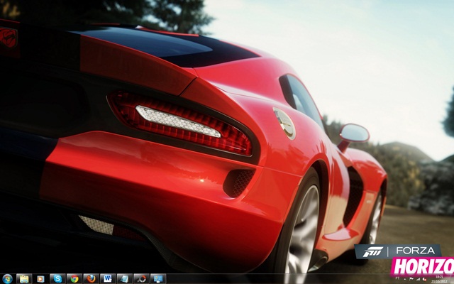The width and height of the screenshot is (454, 284).
Task: Open the Windows Start menu orb
Action: (x=7, y=279)
